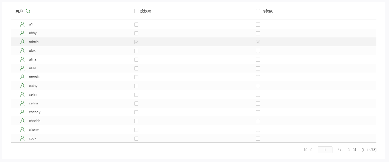
Task: Enable read permission for abby
Action: 136,33
